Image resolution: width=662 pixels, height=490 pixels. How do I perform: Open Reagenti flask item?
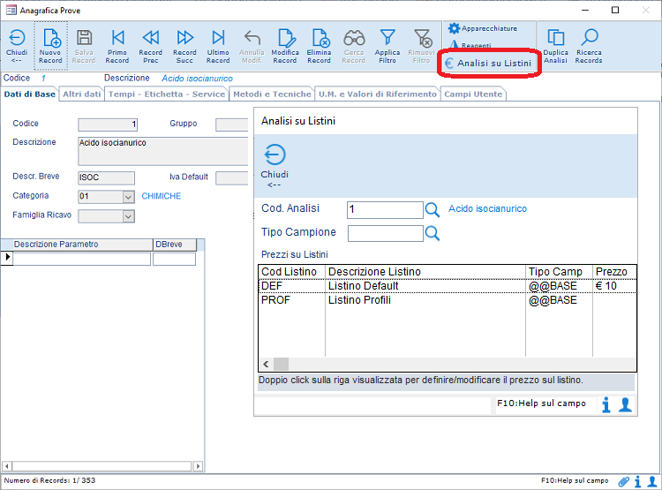click(470, 45)
